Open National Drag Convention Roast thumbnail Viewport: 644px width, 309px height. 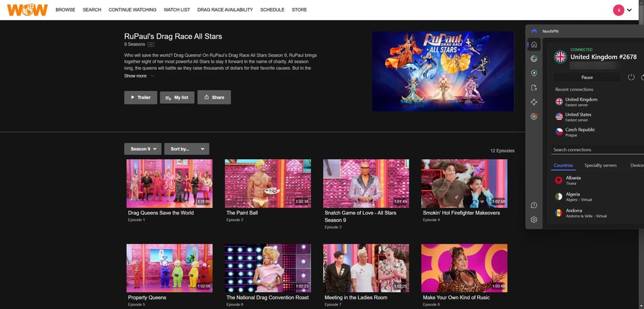pyautogui.click(x=268, y=268)
